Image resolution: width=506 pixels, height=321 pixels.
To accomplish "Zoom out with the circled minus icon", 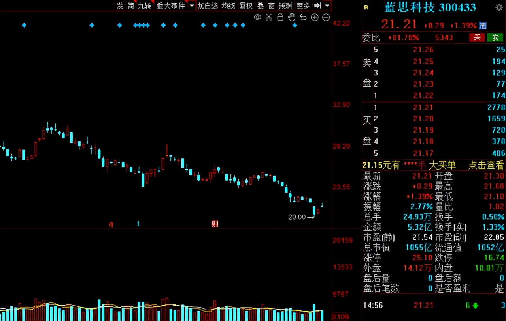I will [326, 17].
